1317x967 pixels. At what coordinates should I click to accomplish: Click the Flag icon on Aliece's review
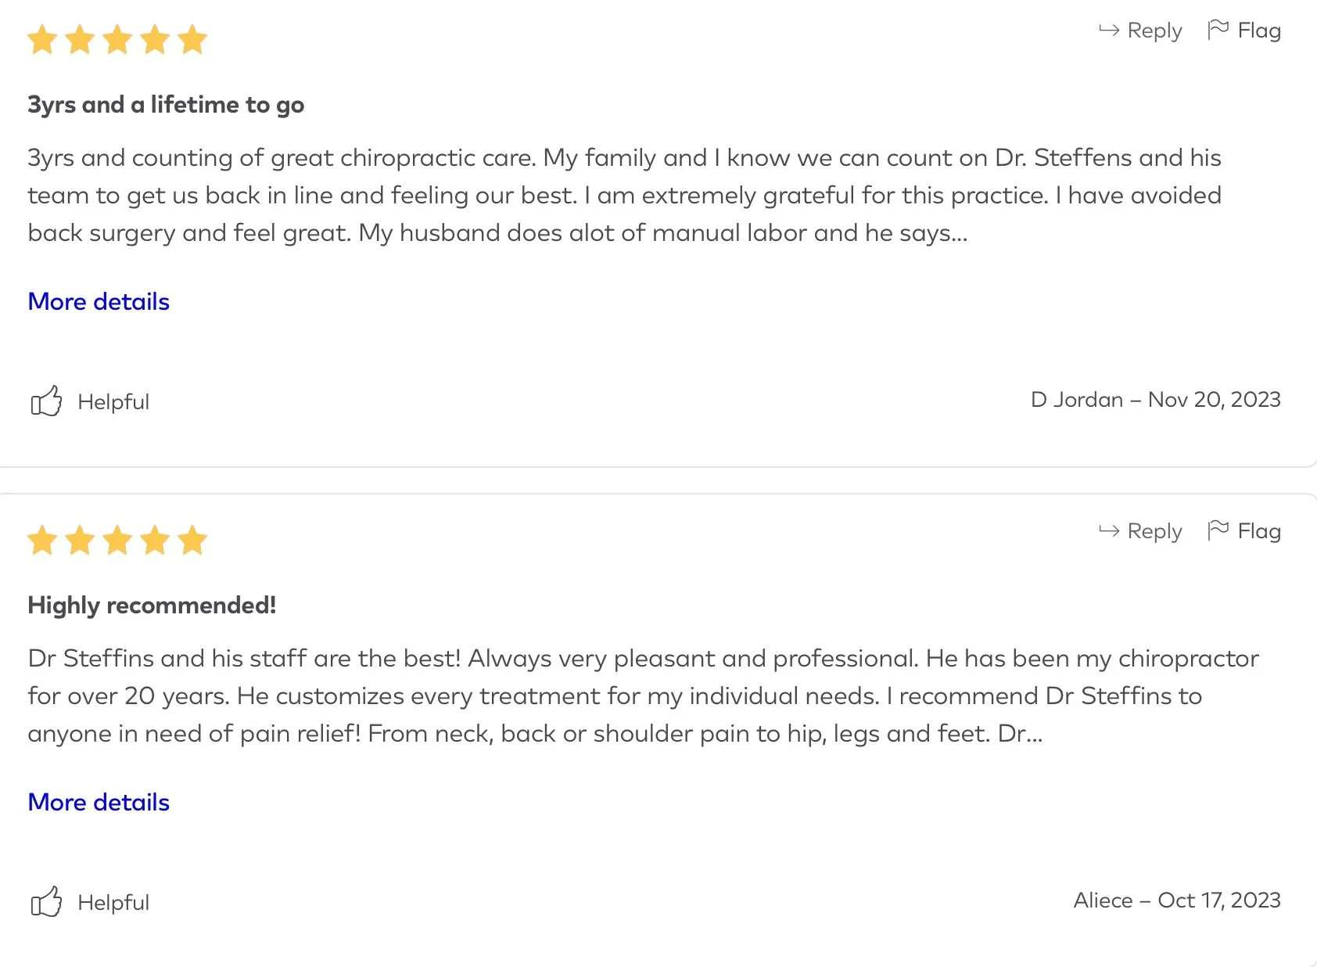click(x=1218, y=530)
